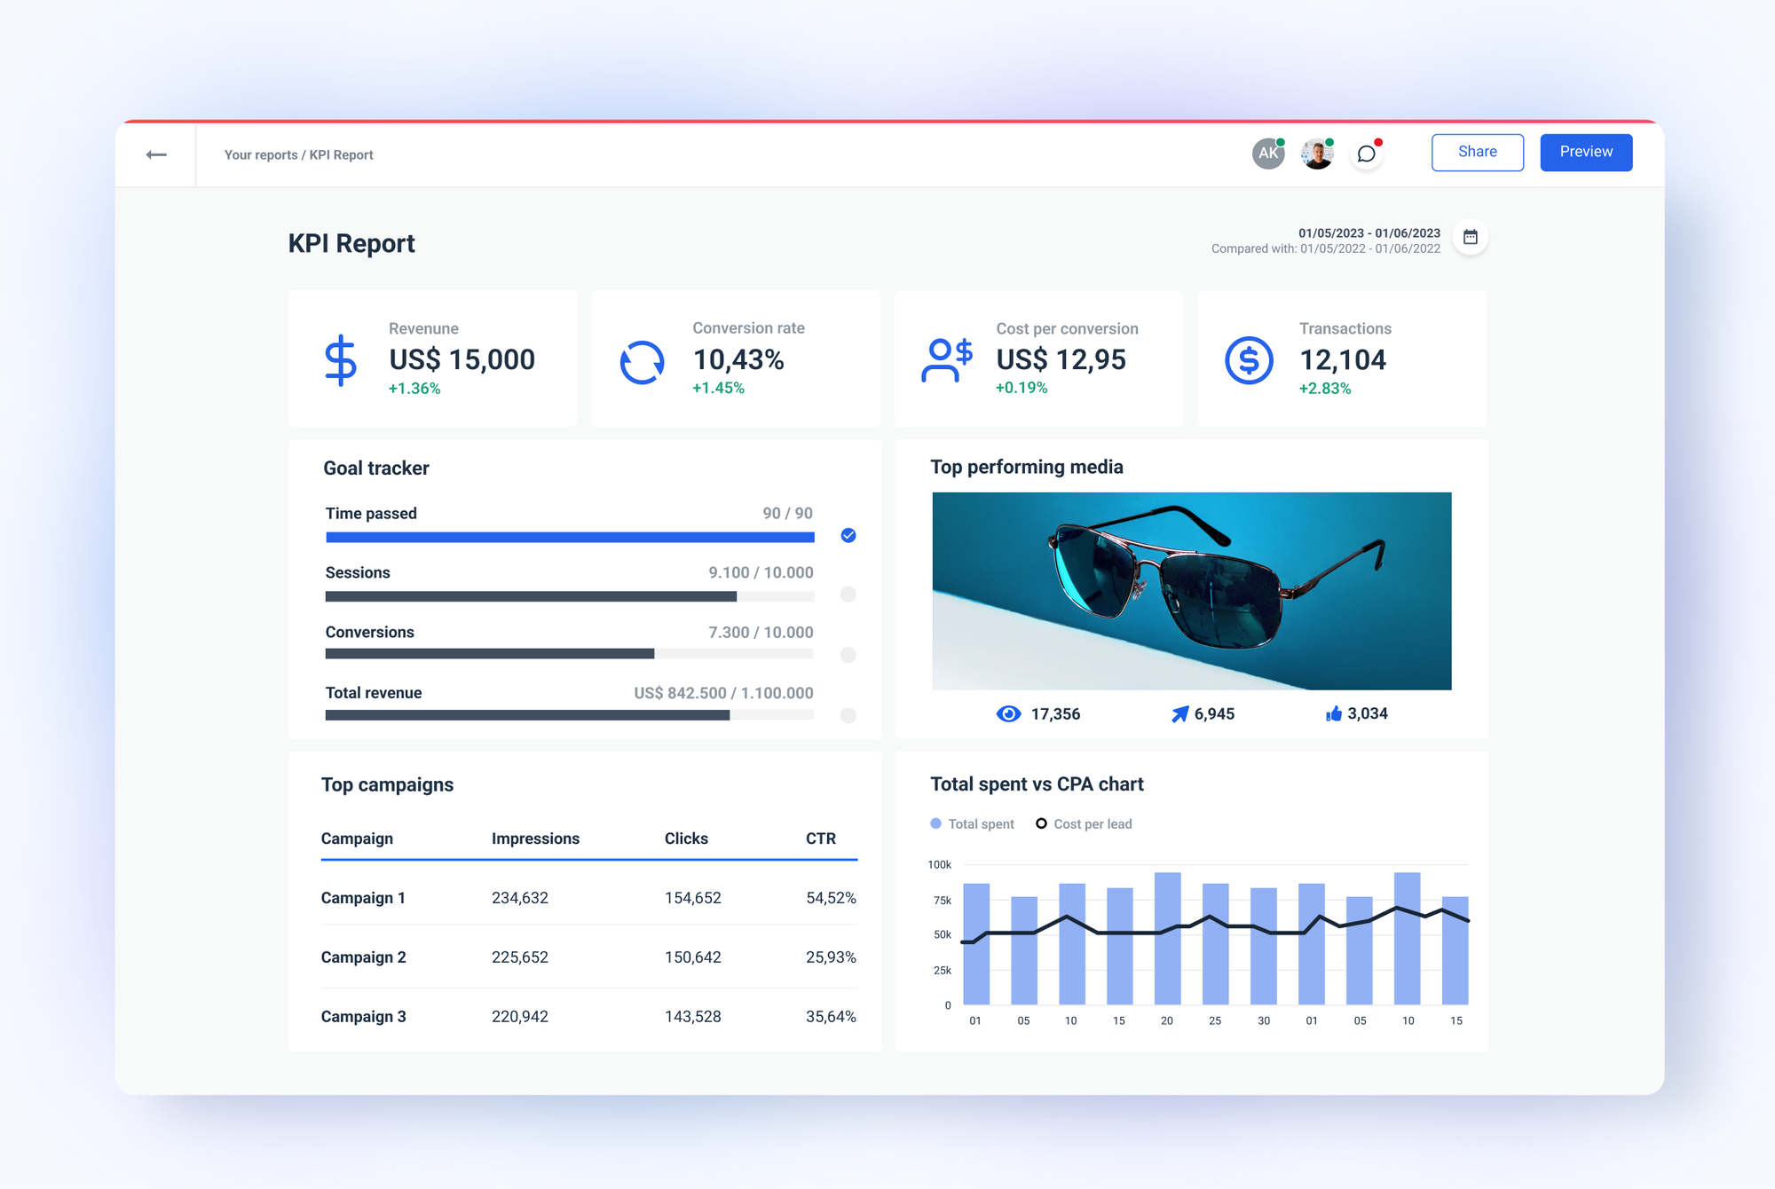
Task: Click the shares arrow icon showing 6,945
Action: click(x=1179, y=713)
